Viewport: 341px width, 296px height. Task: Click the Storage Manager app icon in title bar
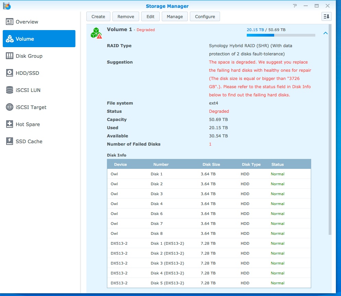pyautogui.click(x=7, y=6)
